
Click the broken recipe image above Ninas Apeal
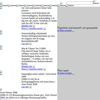pos(58,68)
